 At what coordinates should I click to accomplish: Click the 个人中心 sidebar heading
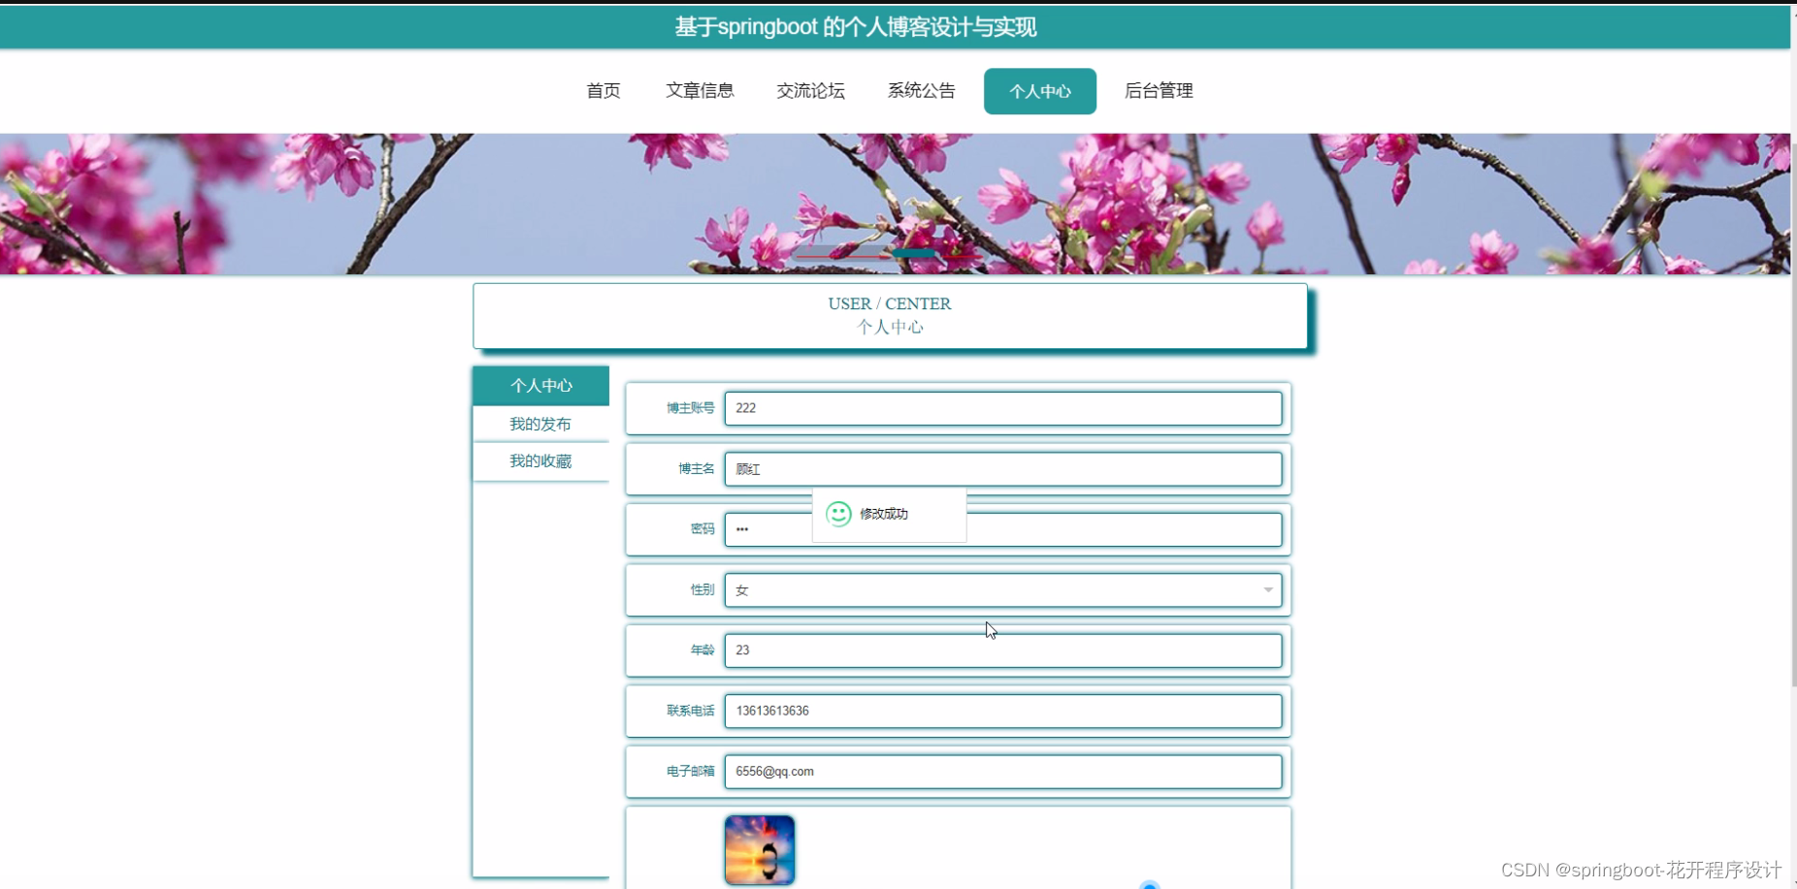pyautogui.click(x=540, y=385)
